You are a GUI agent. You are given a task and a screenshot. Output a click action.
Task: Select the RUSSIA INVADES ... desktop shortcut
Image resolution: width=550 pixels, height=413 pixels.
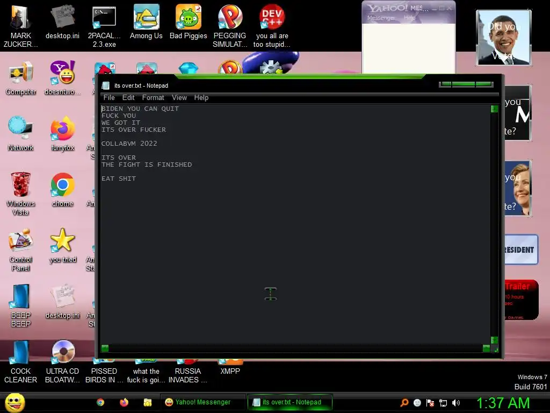pyautogui.click(x=188, y=372)
